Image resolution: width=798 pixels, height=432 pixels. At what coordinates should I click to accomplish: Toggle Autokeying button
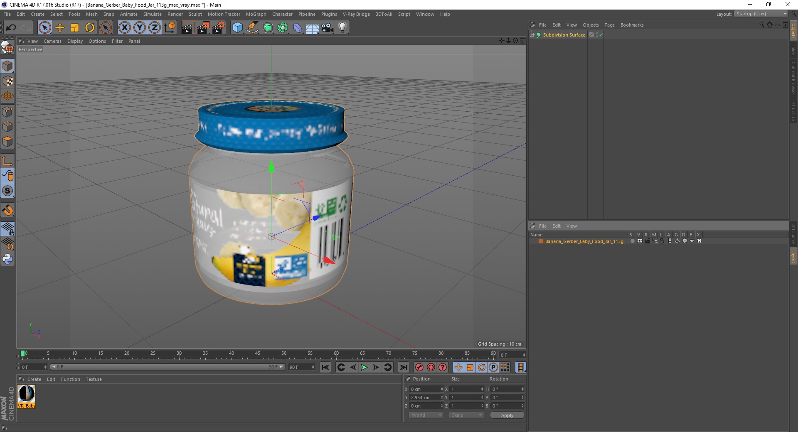click(x=431, y=367)
